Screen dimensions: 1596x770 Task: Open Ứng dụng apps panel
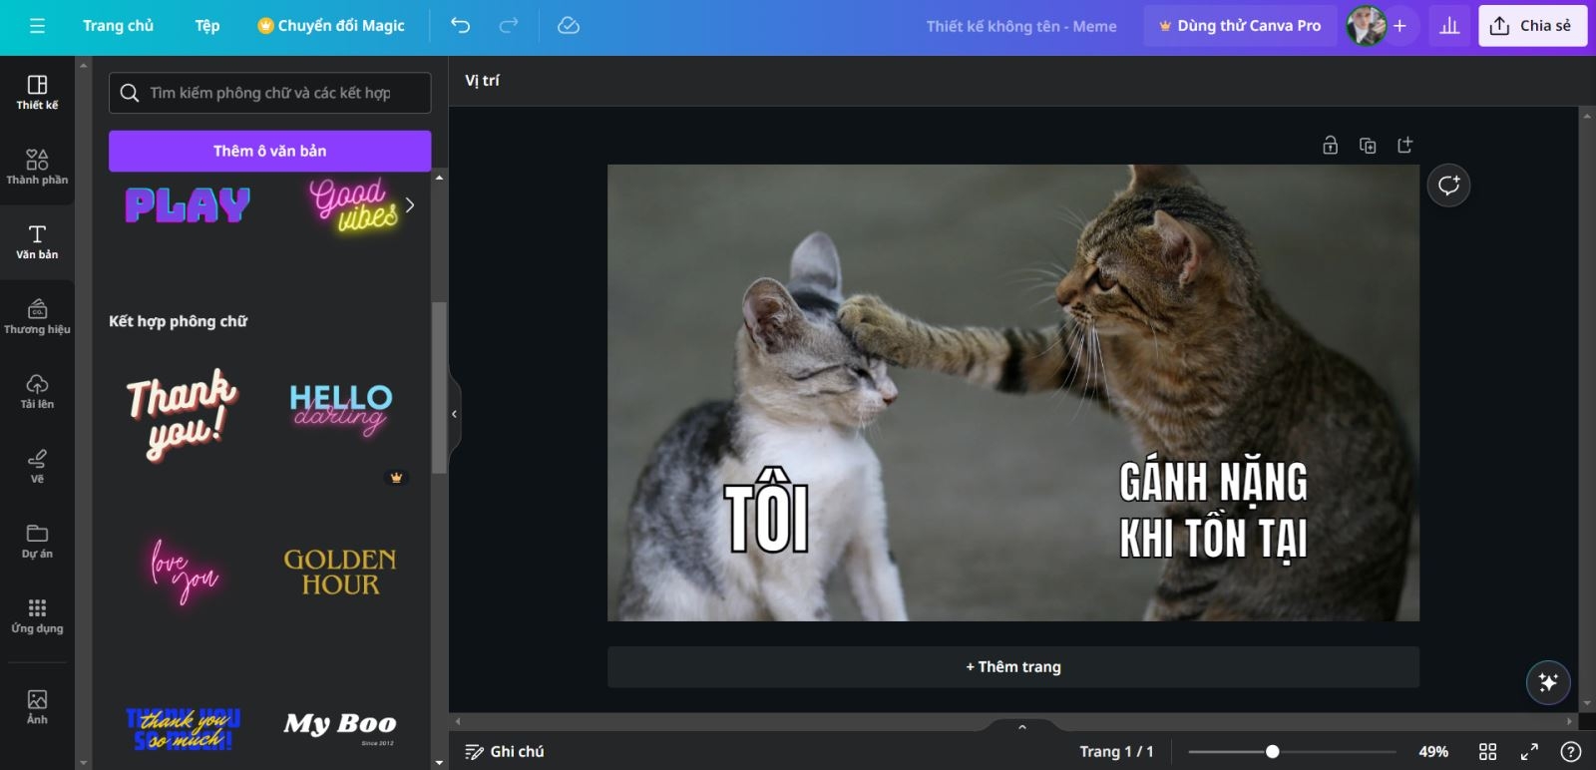(37, 615)
